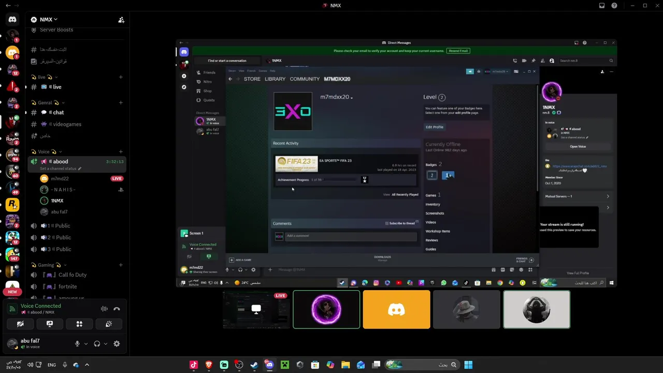Select the yellow Discord avatar tile

click(x=396, y=310)
